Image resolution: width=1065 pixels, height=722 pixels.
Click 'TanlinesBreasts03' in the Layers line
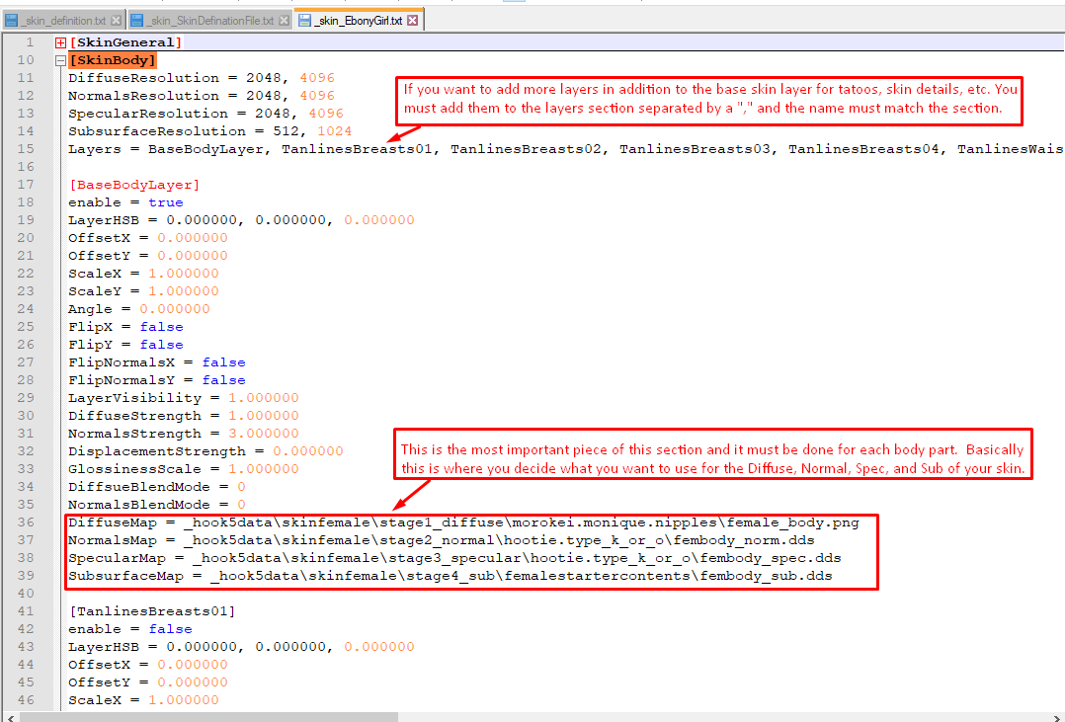point(695,149)
